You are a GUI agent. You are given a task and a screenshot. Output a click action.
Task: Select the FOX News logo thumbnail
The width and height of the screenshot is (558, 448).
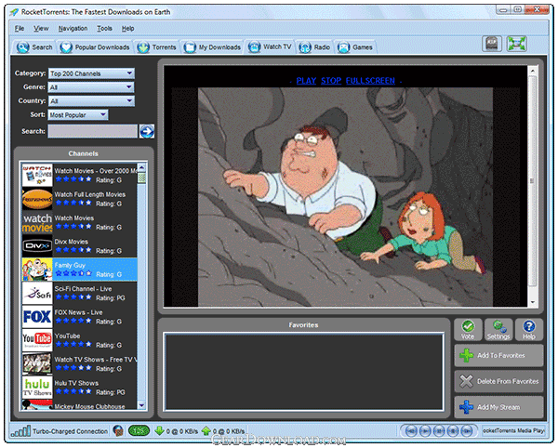(37, 316)
